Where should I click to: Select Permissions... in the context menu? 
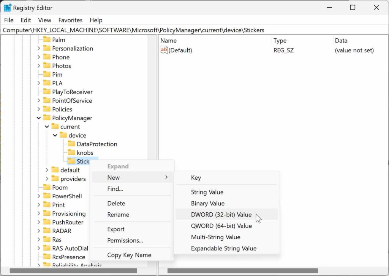pyautogui.click(x=132, y=240)
